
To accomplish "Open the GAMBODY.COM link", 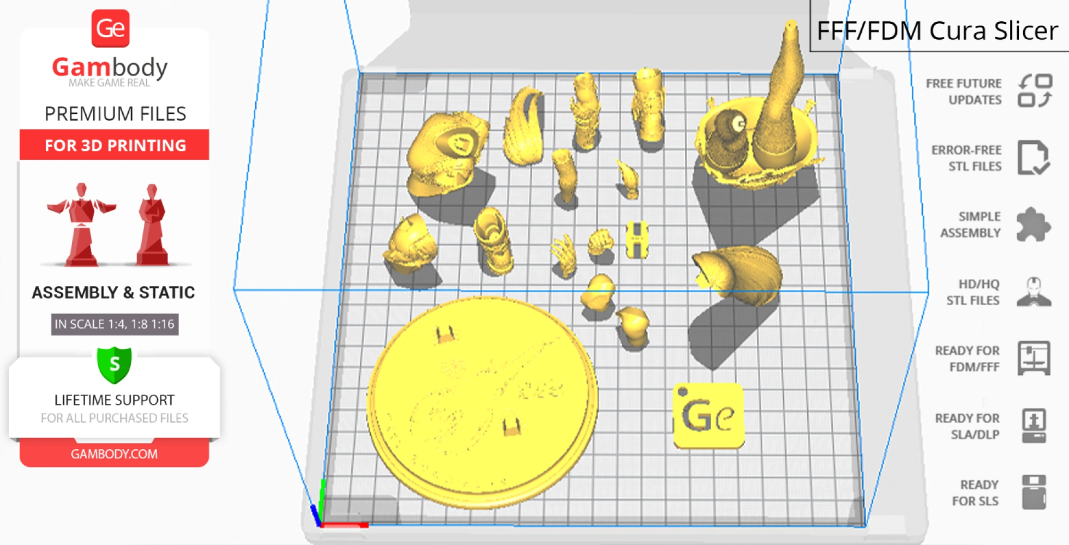I will coord(114,454).
